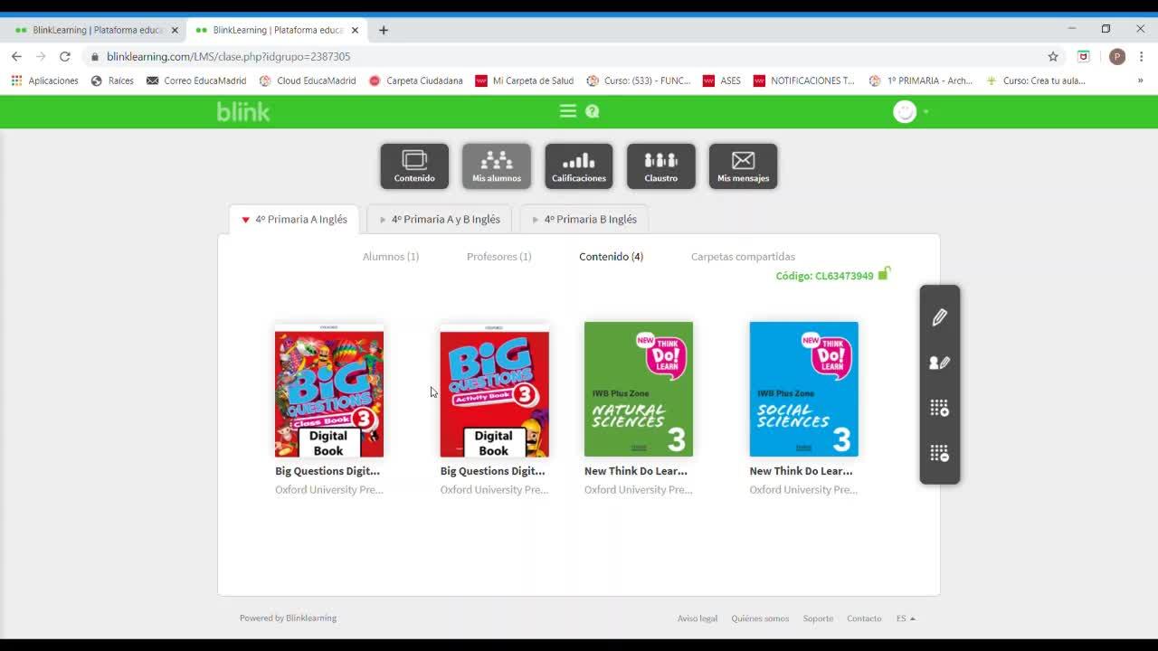The width and height of the screenshot is (1158, 651).
Task: Open the Blink hamburger menu
Action: pos(568,111)
